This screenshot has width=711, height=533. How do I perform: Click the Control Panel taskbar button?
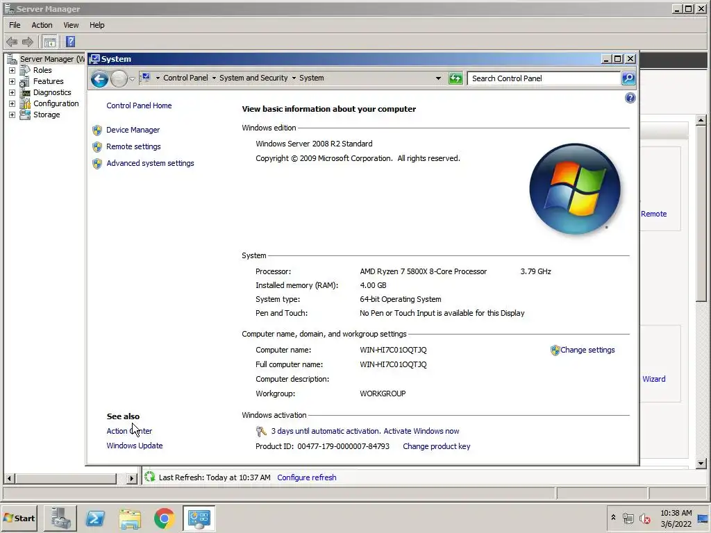199,518
